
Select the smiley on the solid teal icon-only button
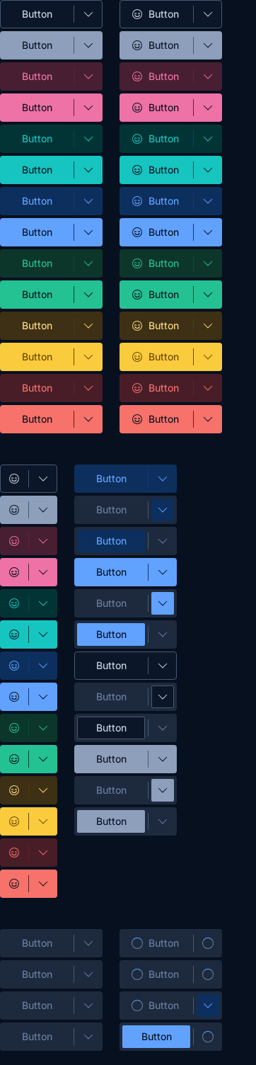click(x=14, y=634)
